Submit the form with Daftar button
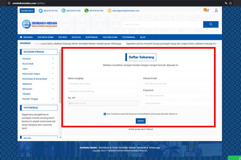This screenshot has width=241, height=160. pos(141,121)
